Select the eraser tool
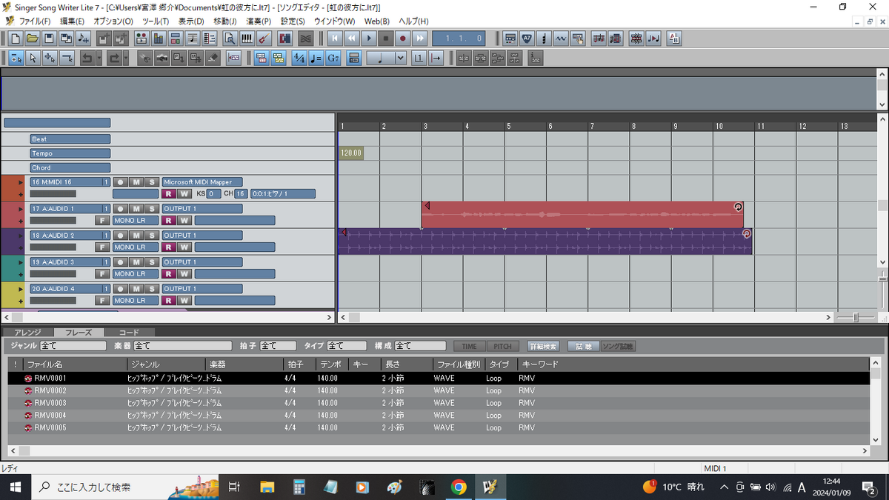The height and width of the screenshot is (500, 889). coord(213,58)
